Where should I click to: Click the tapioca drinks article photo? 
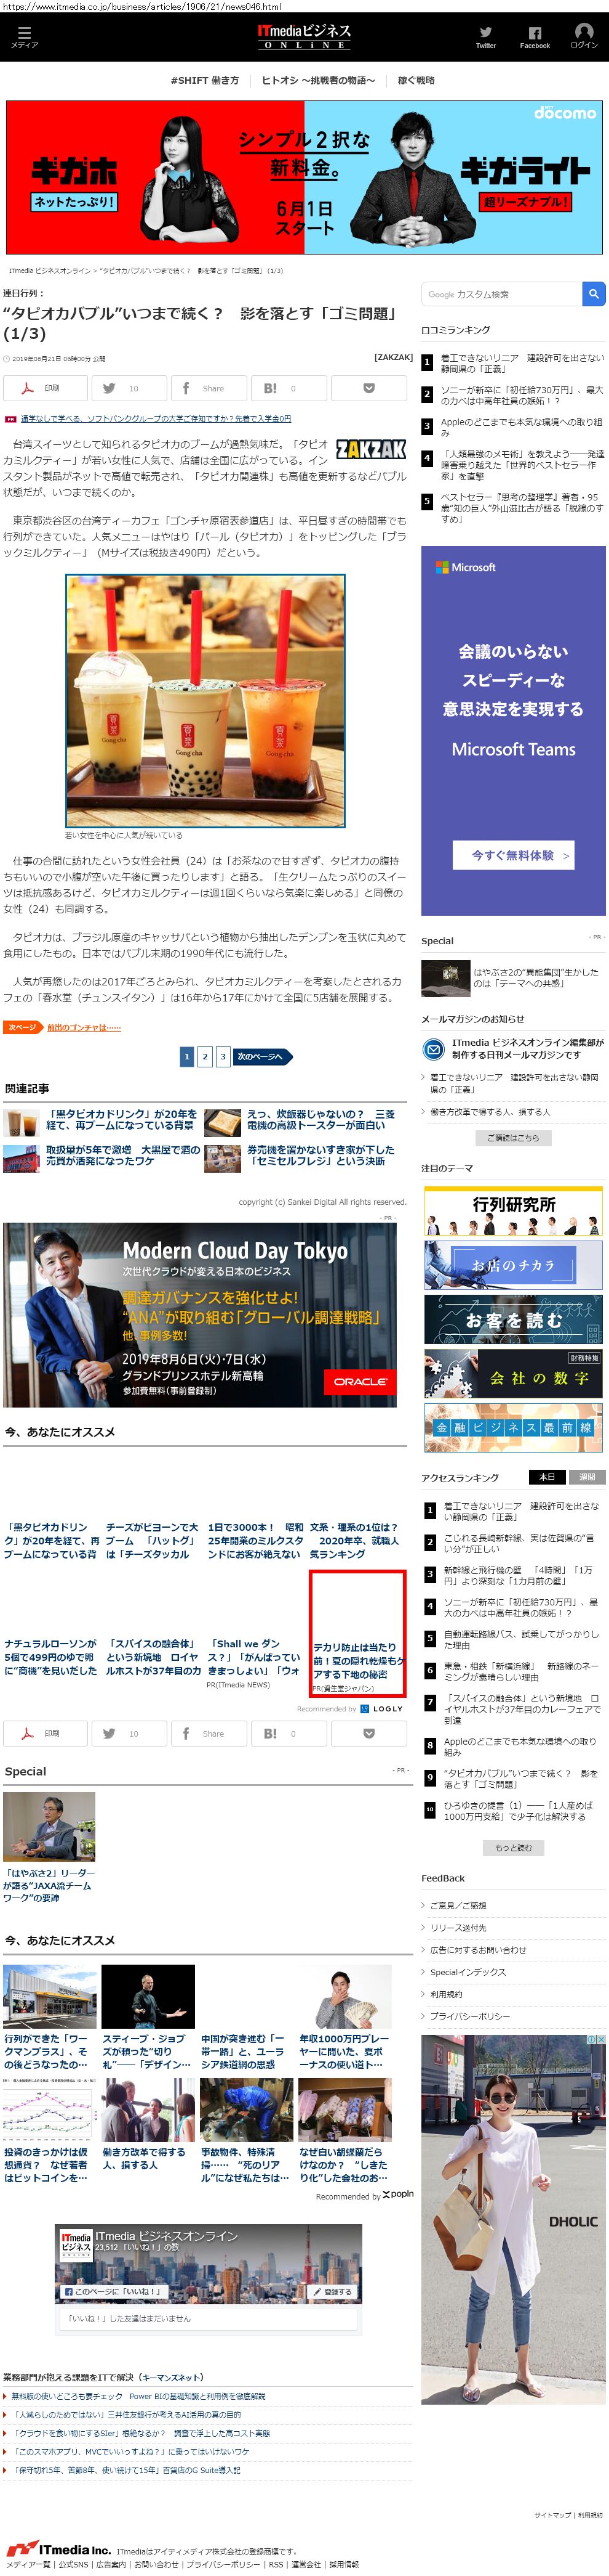pos(205,701)
